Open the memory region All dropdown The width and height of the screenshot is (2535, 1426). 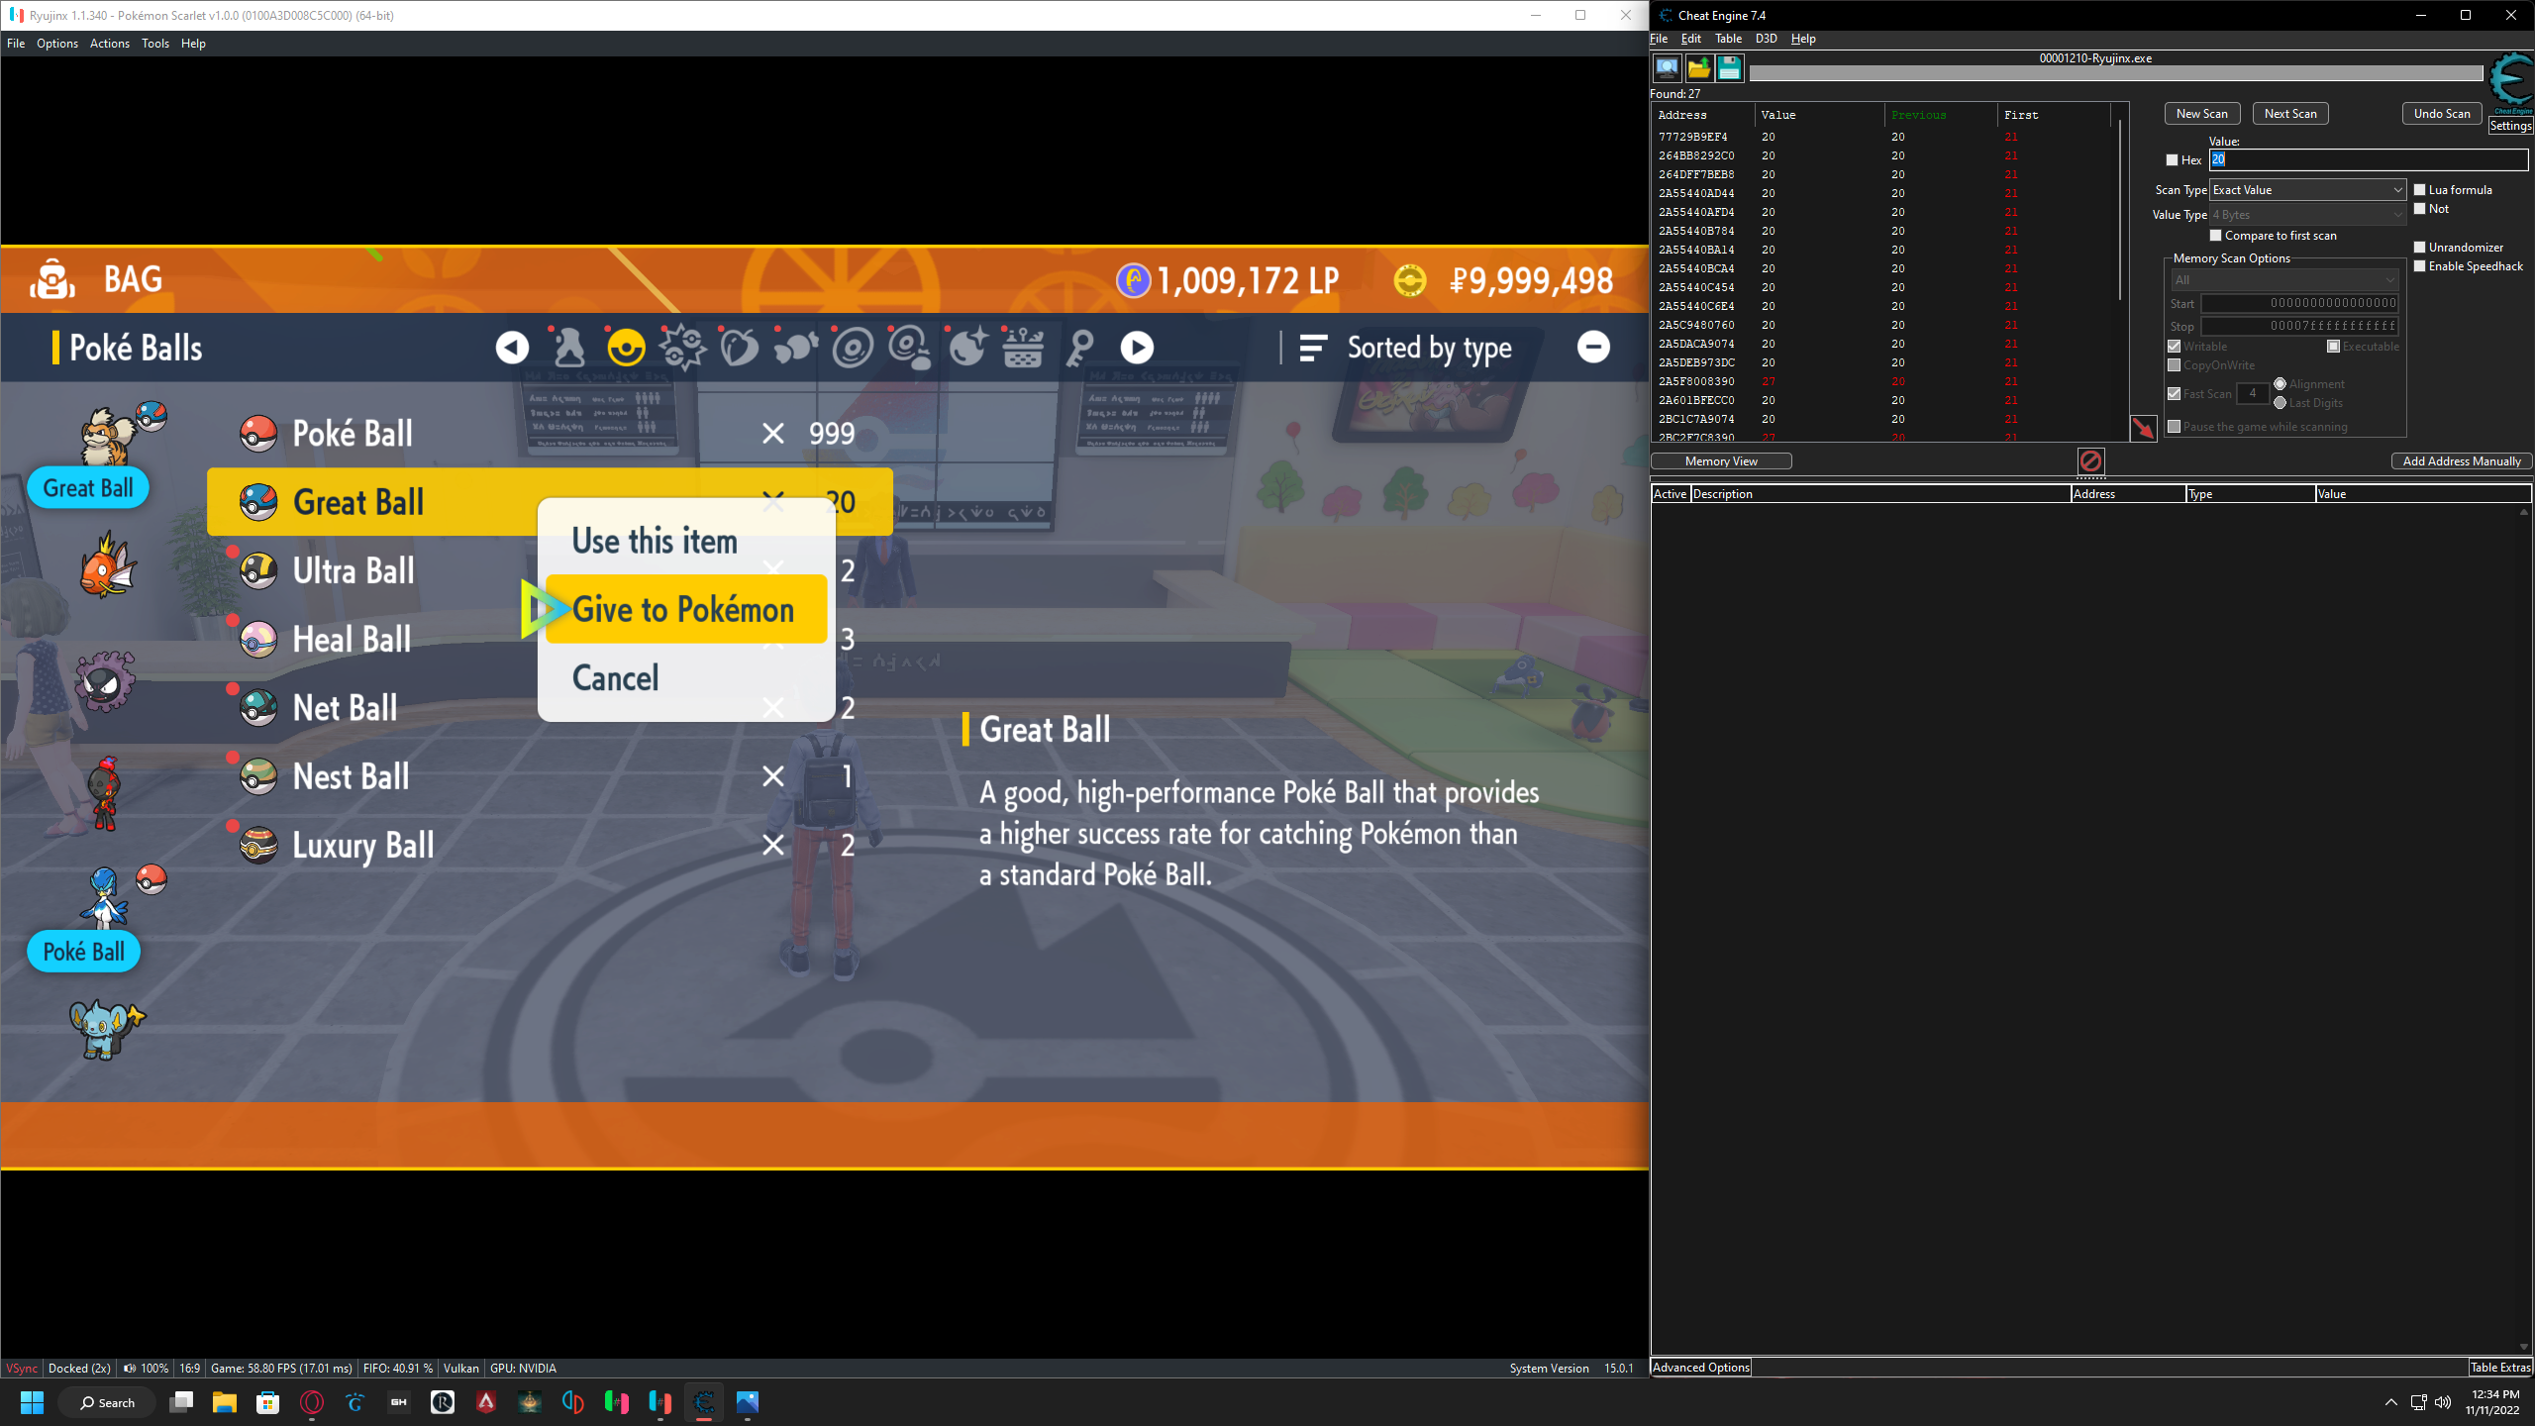(2284, 279)
